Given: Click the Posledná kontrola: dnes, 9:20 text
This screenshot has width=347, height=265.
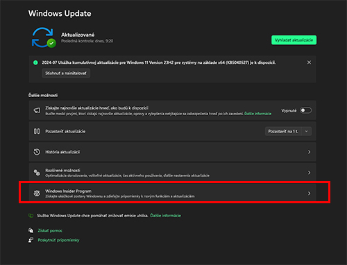Looking at the screenshot, I should [x=87, y=41].
